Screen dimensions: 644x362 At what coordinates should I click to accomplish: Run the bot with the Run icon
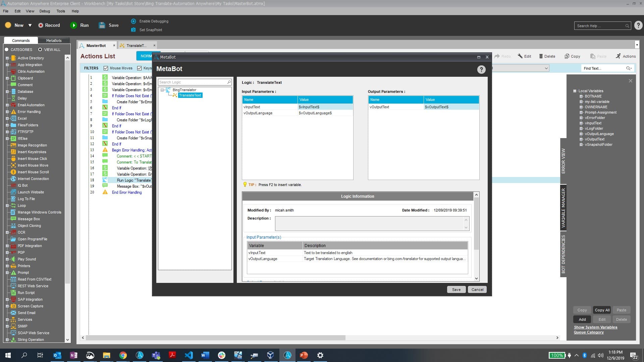(73, 25)
